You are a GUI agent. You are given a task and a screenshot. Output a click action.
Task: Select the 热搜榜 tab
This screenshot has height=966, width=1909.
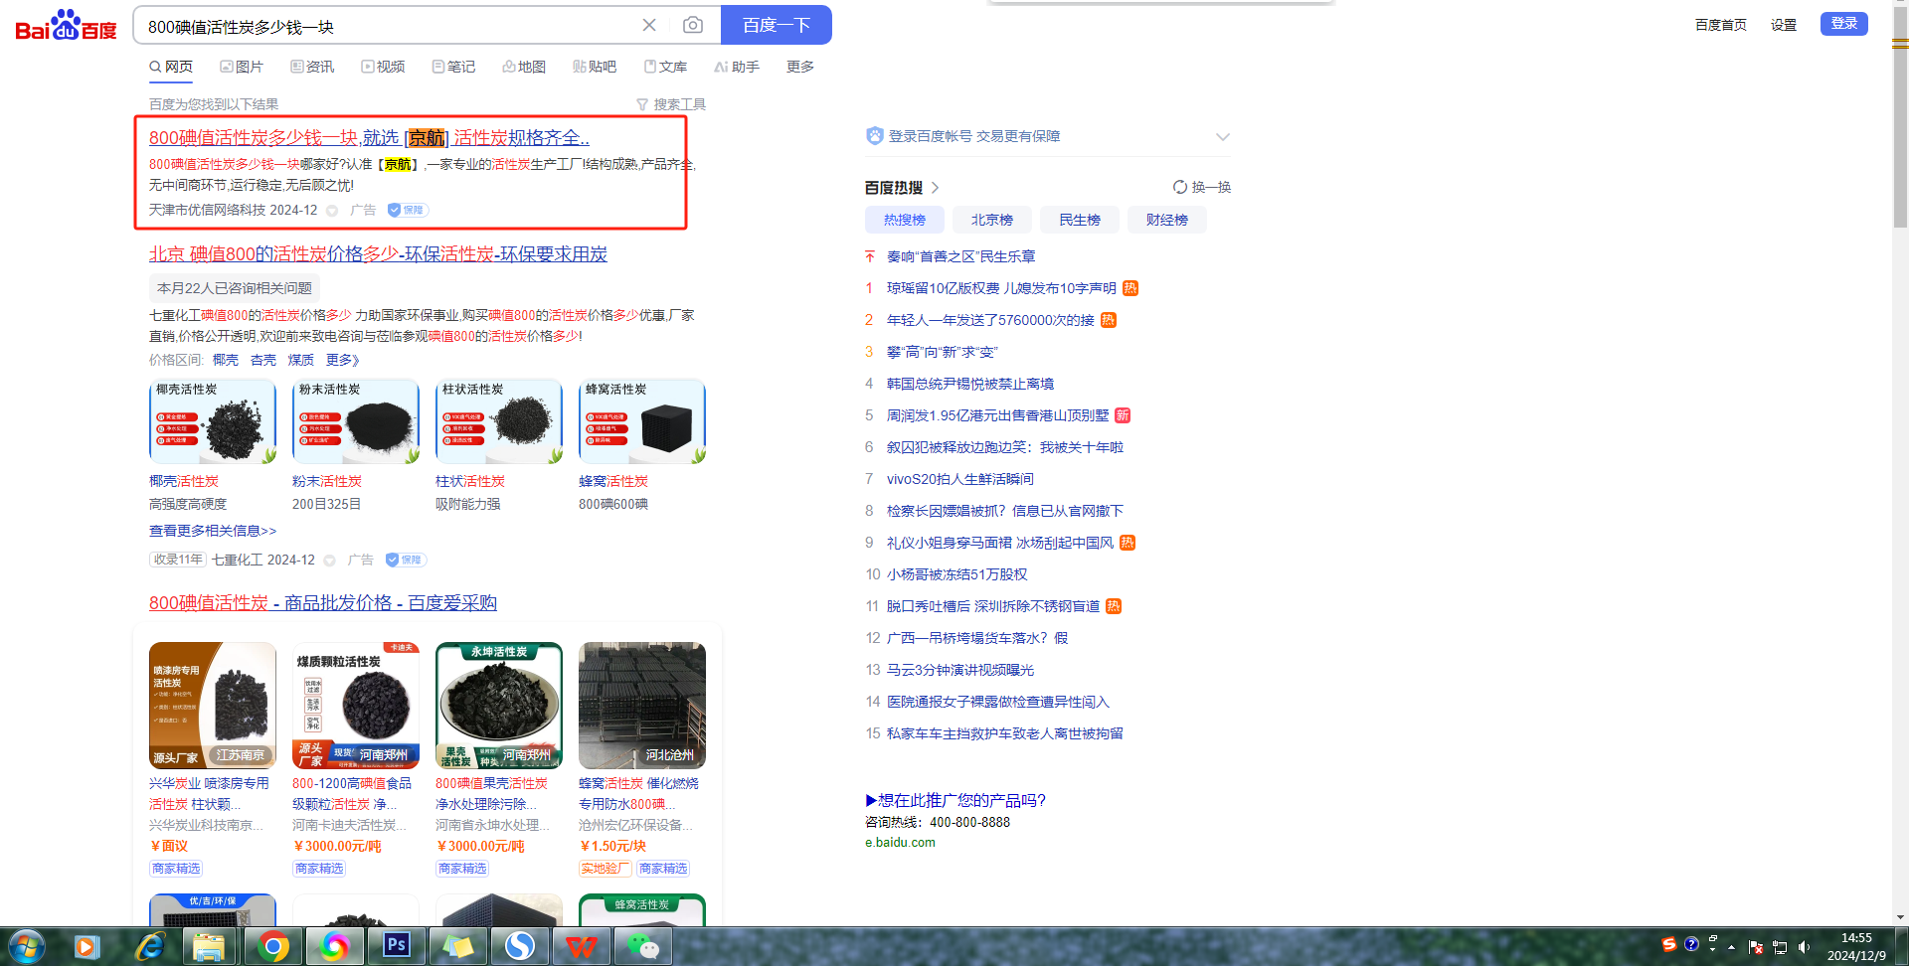point(905,220)
